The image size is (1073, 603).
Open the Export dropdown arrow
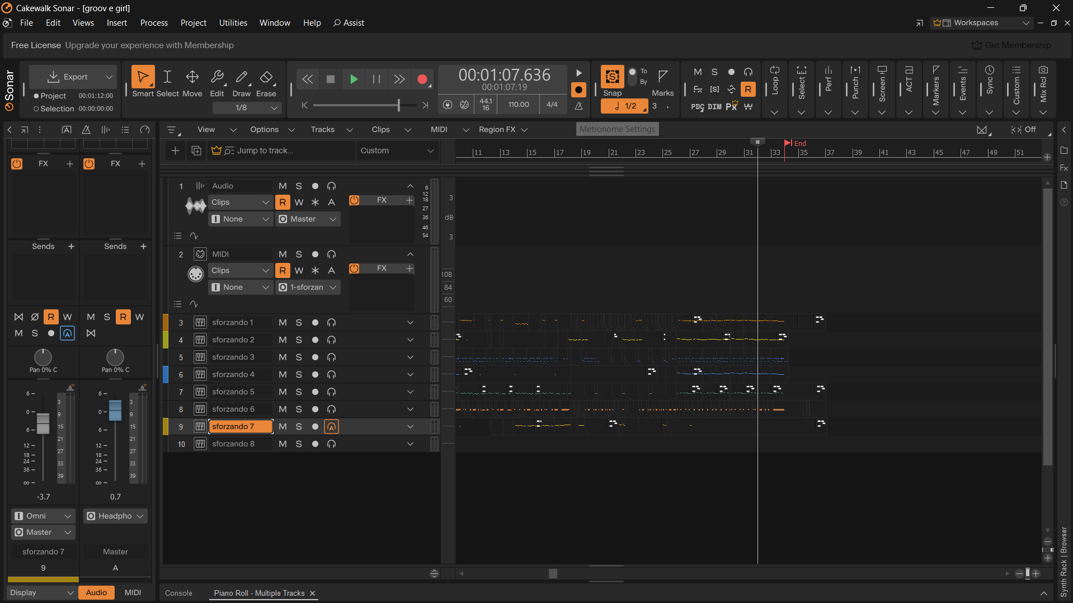(x=109, y=77)
